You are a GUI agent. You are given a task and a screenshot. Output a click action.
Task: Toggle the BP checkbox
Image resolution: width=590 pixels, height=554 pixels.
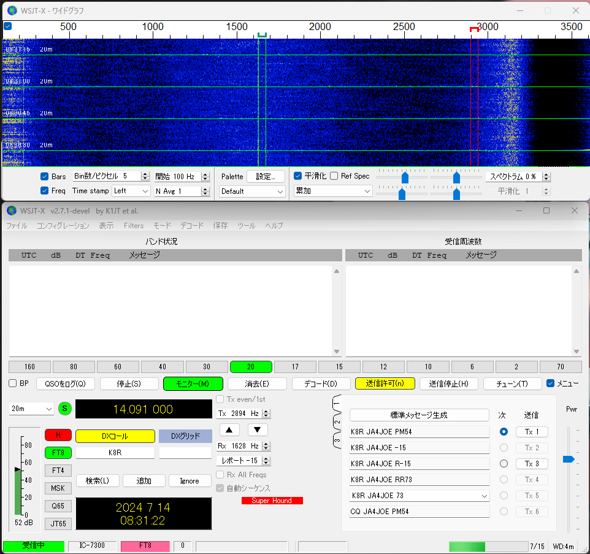(x=13, y=383)
